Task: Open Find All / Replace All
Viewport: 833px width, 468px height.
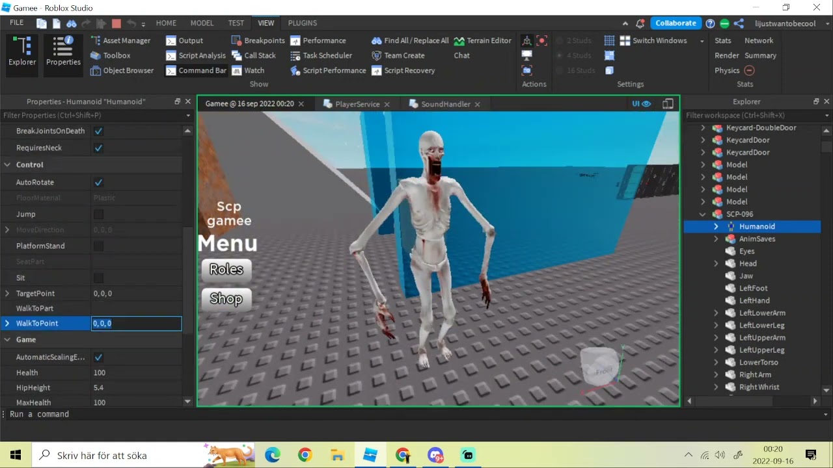Action: pyautogui.click(x=410, y=40)
